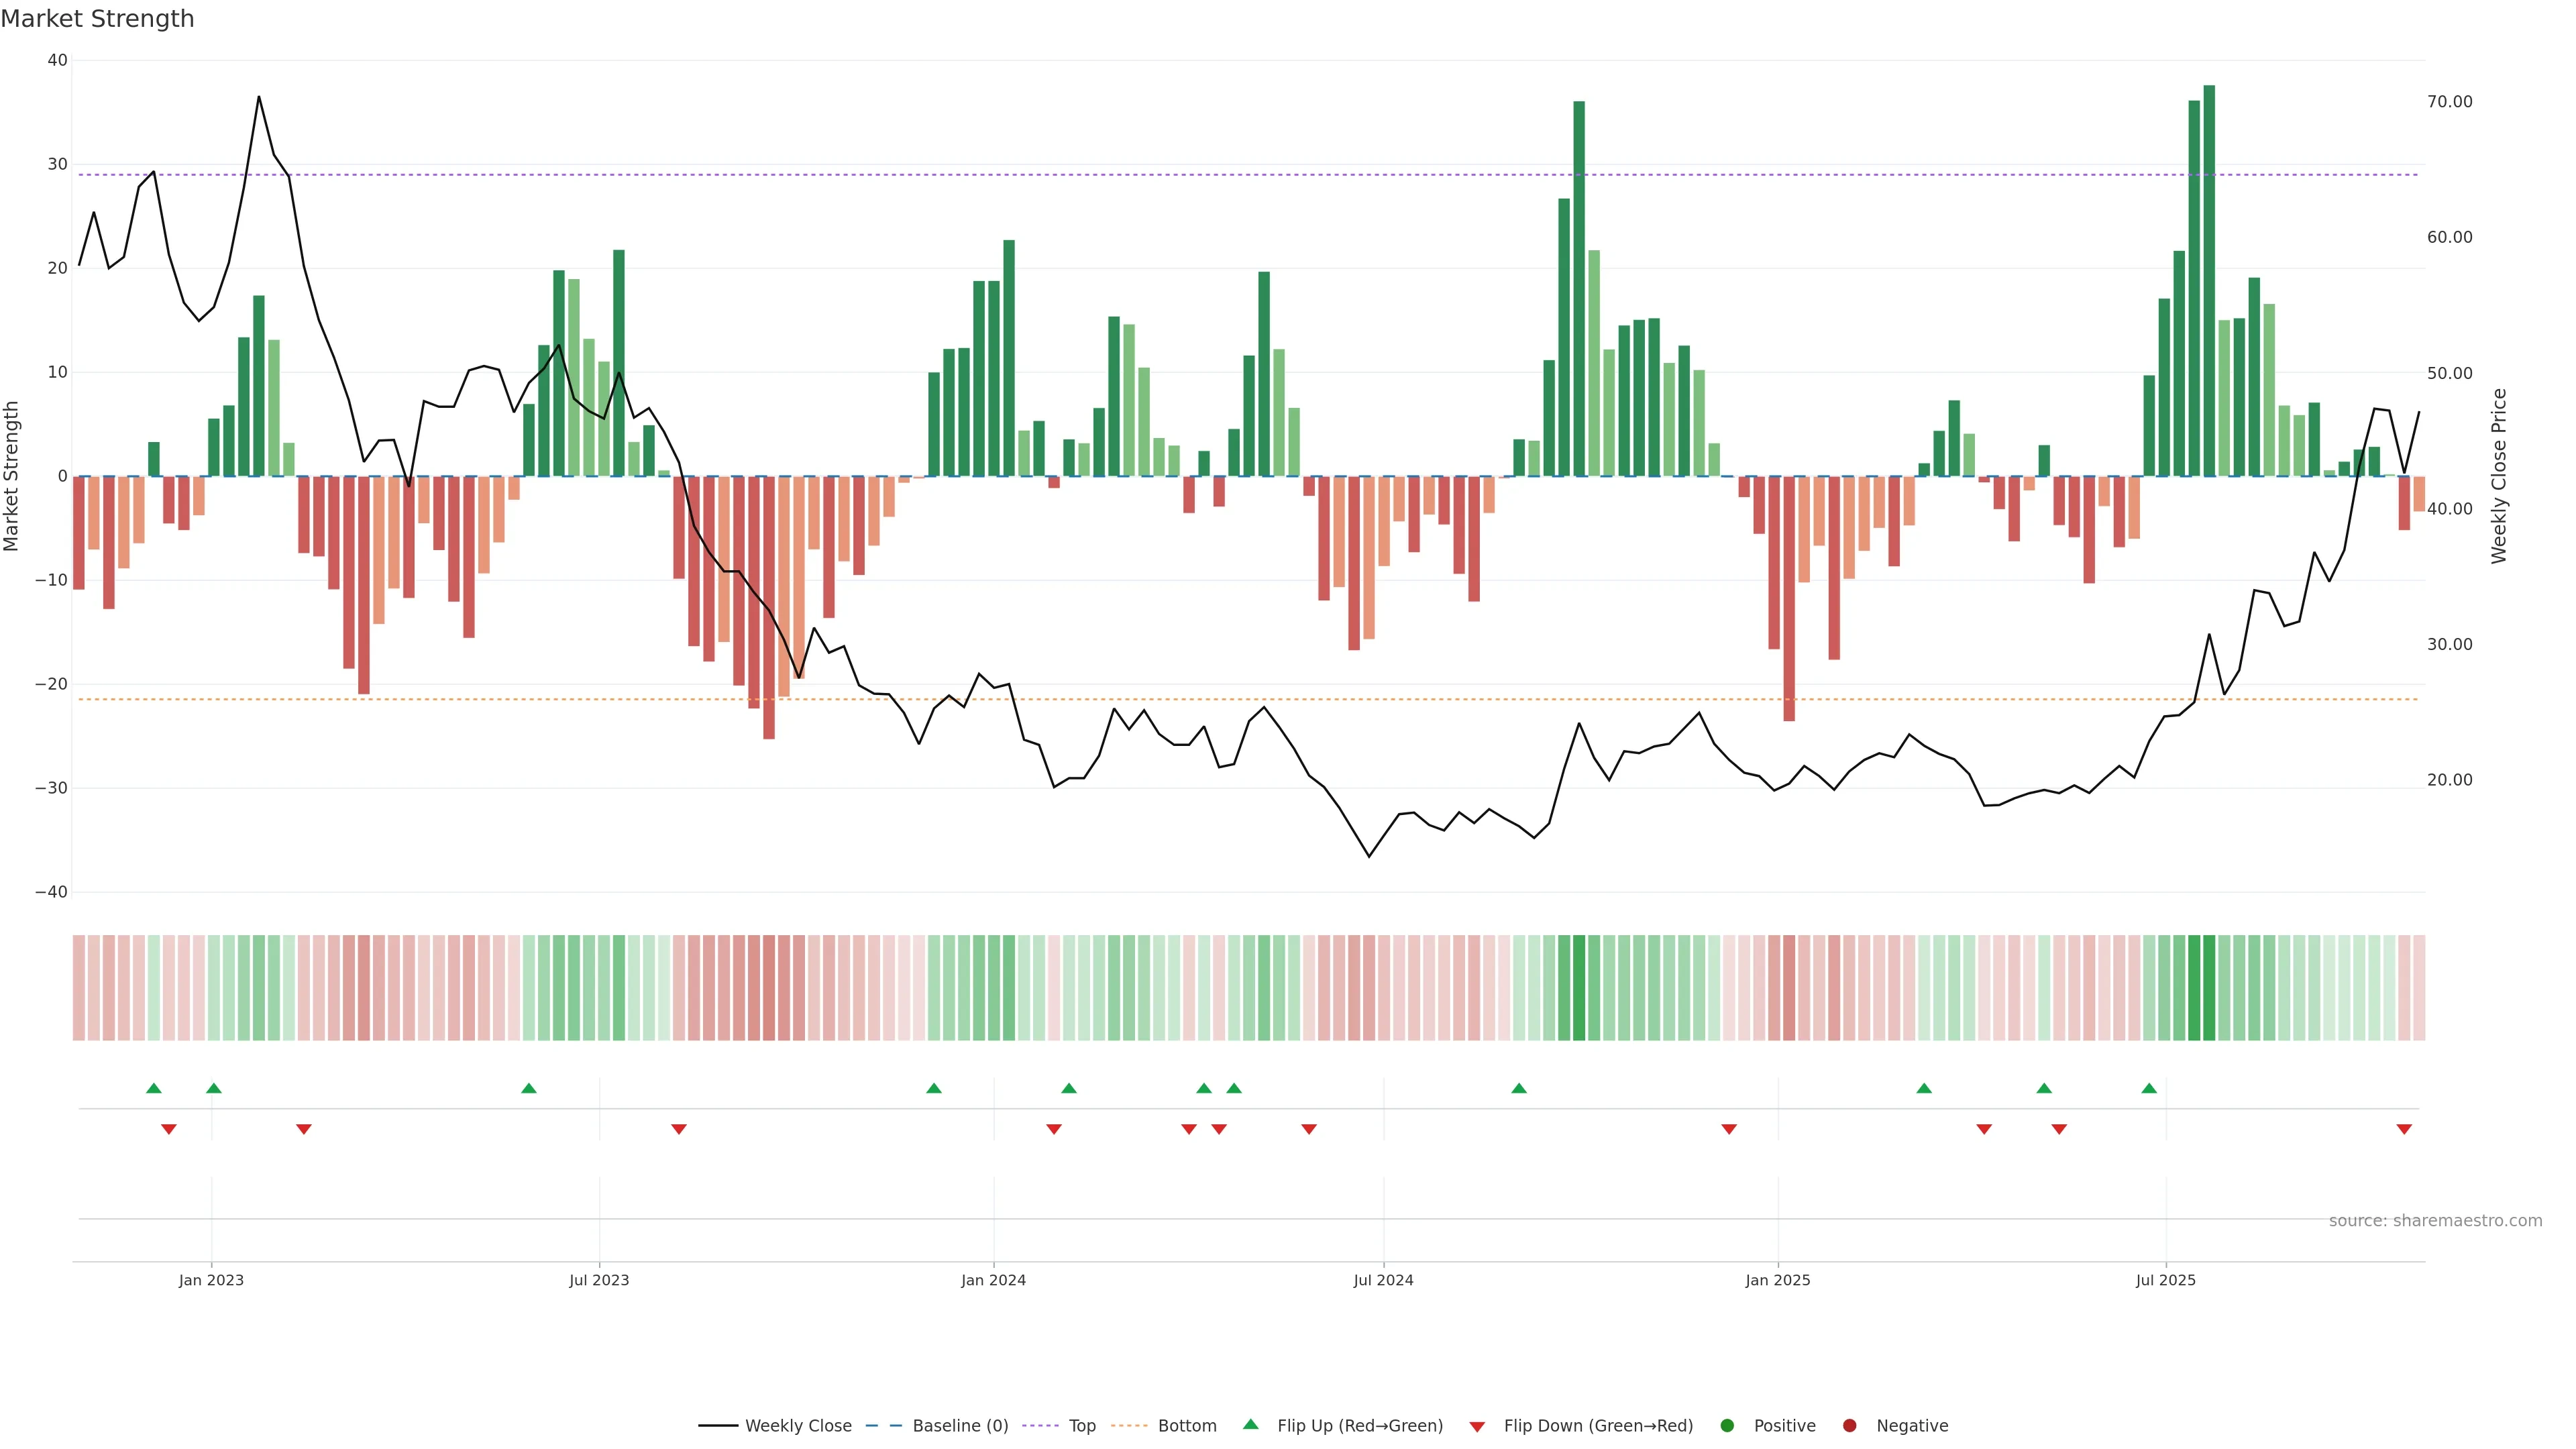The height and width of the screenshot is (1449, 2576).
Task: Click the Negative red circle legend icon
Action: coord(1849,1425)
